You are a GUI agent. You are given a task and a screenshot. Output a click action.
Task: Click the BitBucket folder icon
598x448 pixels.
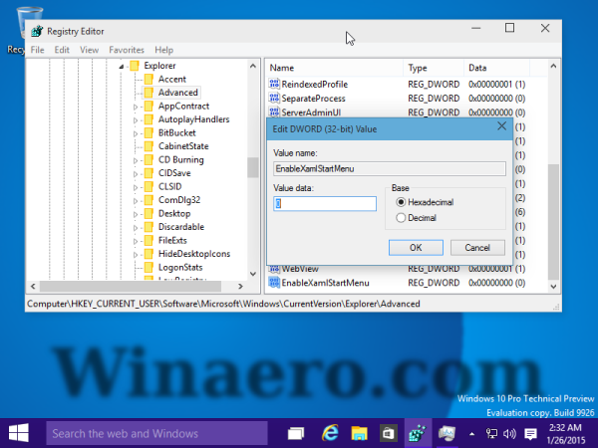tap(149, 132)
